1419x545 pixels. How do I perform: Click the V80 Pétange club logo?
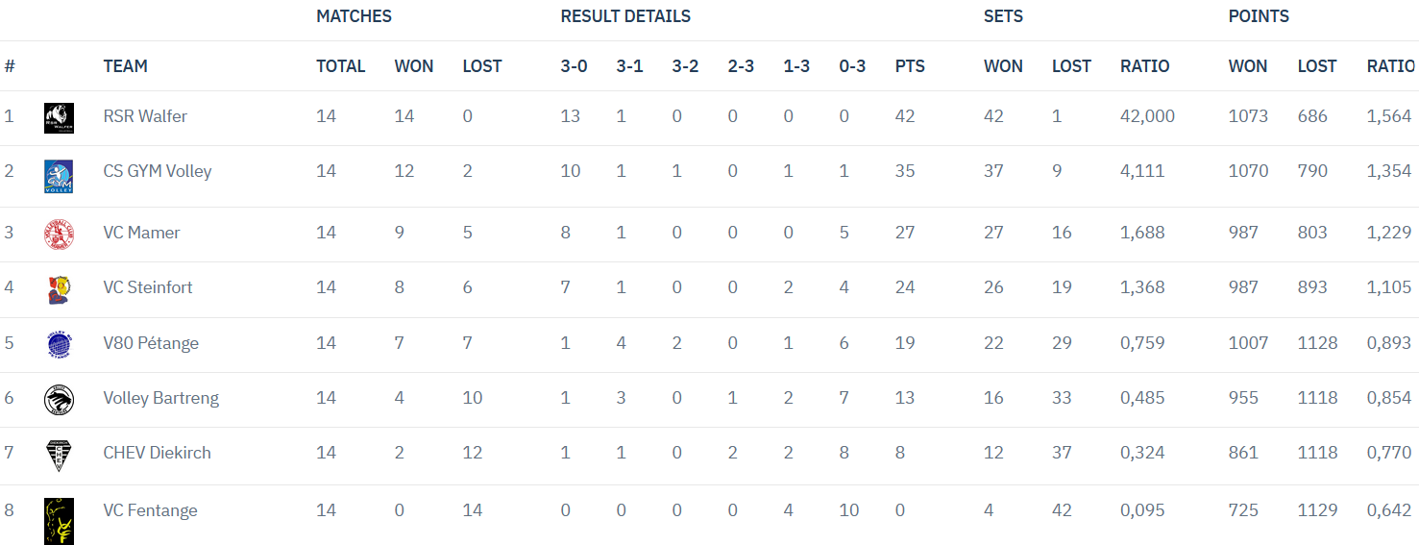[x=59, y=344]
